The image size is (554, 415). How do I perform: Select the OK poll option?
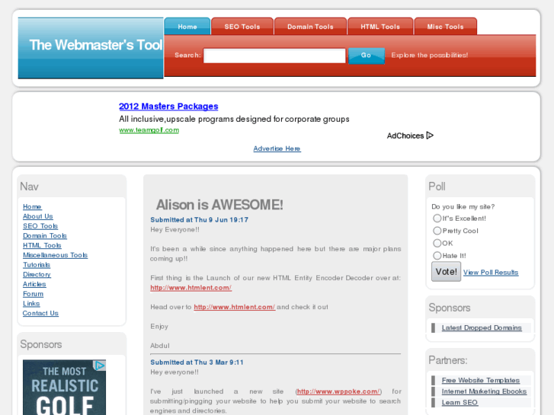pos(437,243)
